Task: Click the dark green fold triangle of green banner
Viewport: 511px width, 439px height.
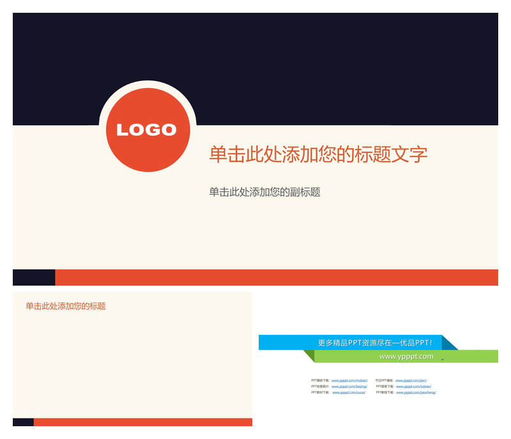Action: pyautogui.click(x=310, y=355)
